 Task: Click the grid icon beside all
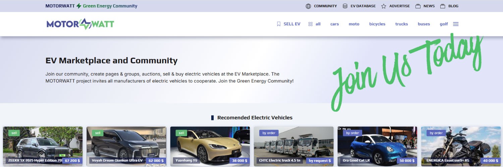click(311, 24)
